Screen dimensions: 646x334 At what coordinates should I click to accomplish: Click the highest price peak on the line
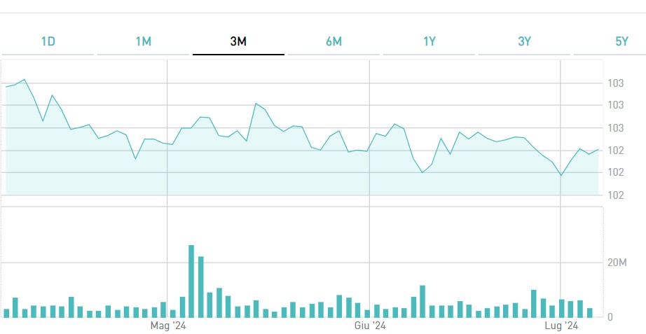point(25,80)
